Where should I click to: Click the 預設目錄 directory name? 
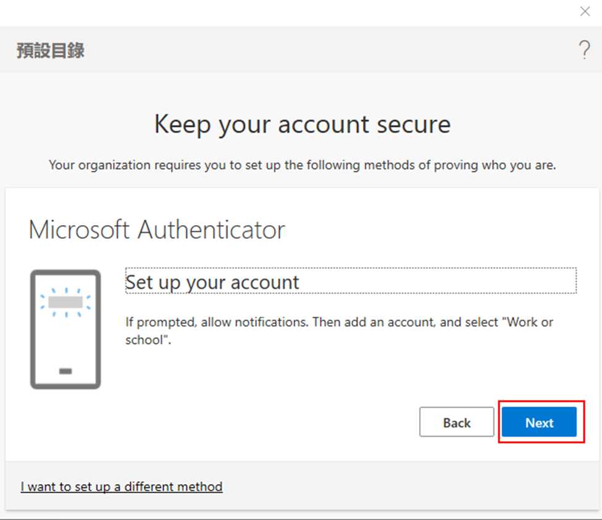coord(51,50)
